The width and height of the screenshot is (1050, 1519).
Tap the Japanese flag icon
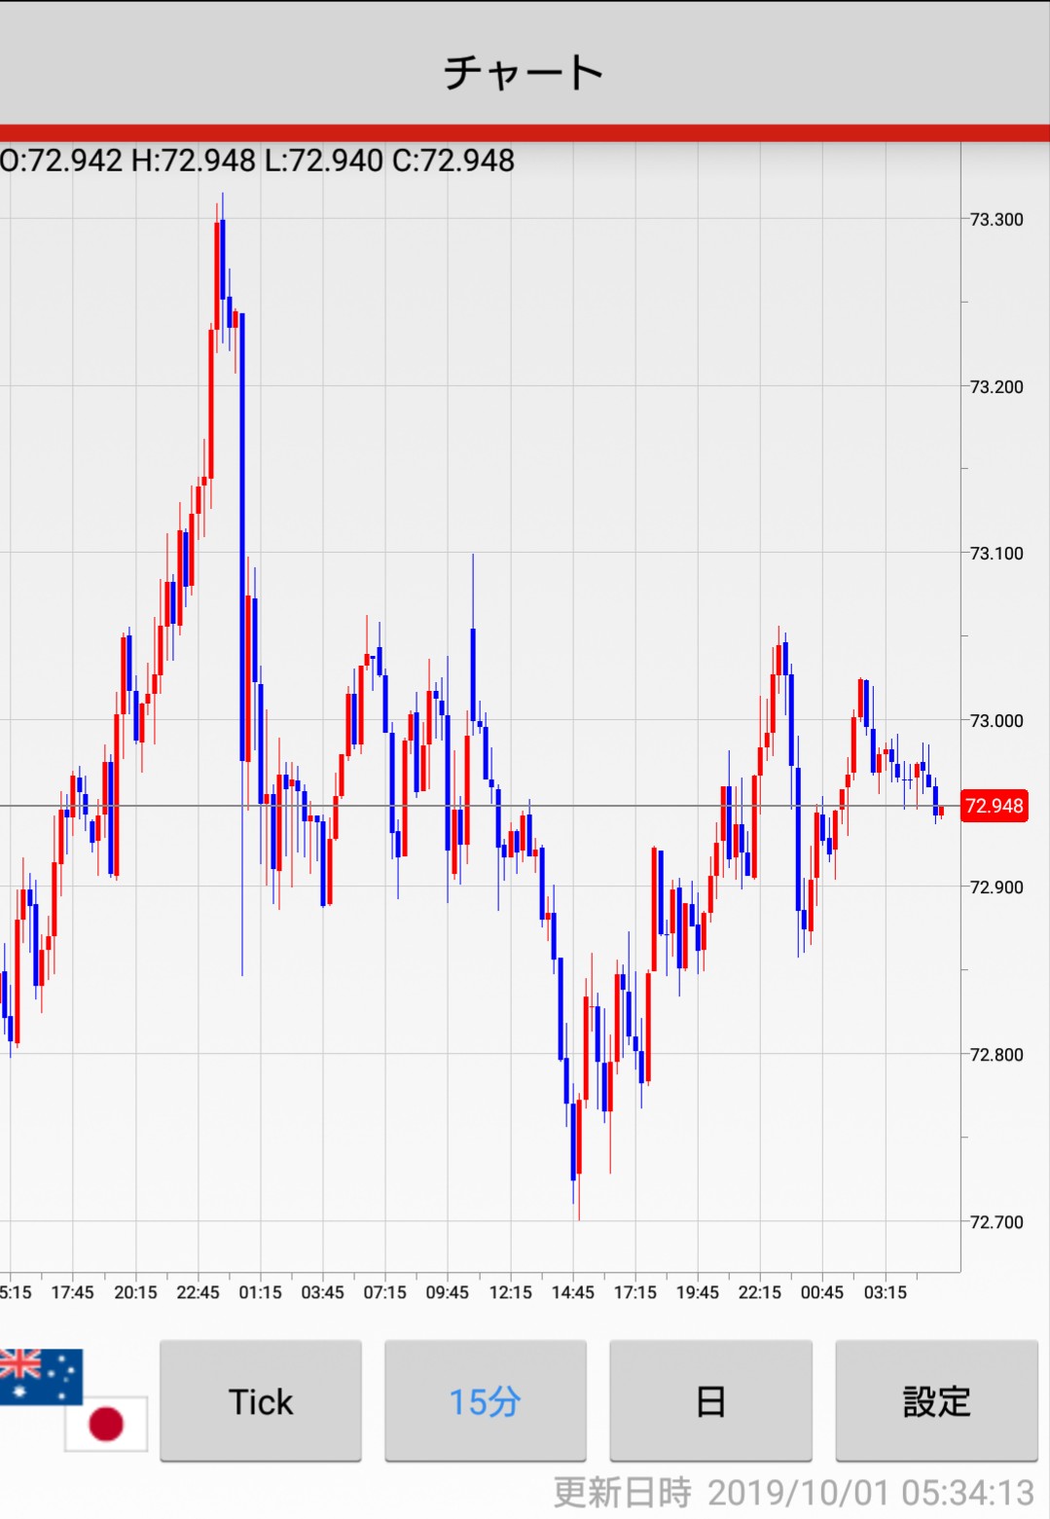(106, 1424)
